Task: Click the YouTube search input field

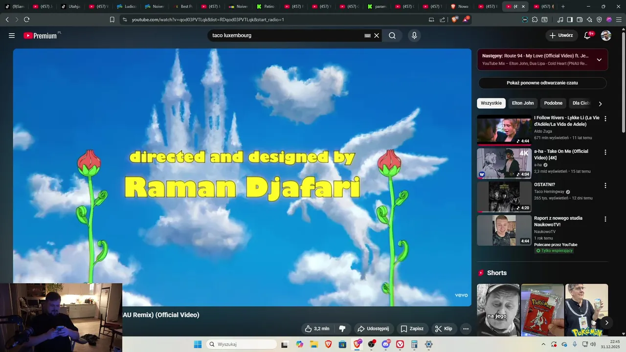Action: (x=287, y=36)
